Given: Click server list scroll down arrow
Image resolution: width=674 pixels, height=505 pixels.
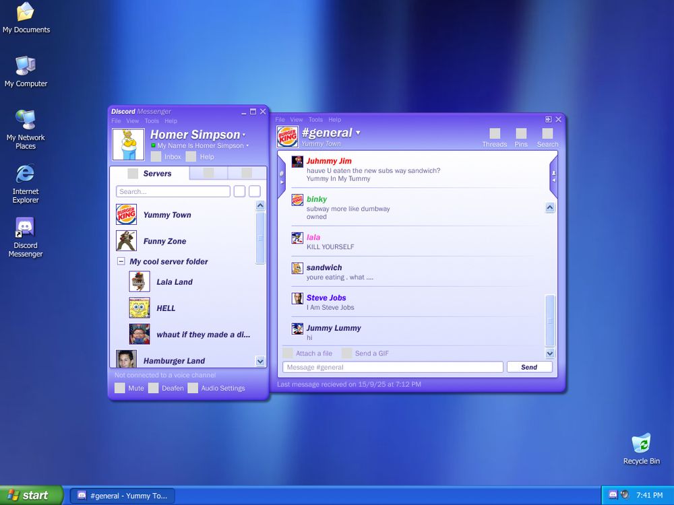Looking at the screenshot, I should (260, 361).
